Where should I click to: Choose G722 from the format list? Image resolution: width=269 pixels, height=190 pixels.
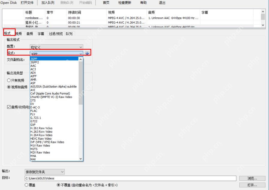point(54,121)
